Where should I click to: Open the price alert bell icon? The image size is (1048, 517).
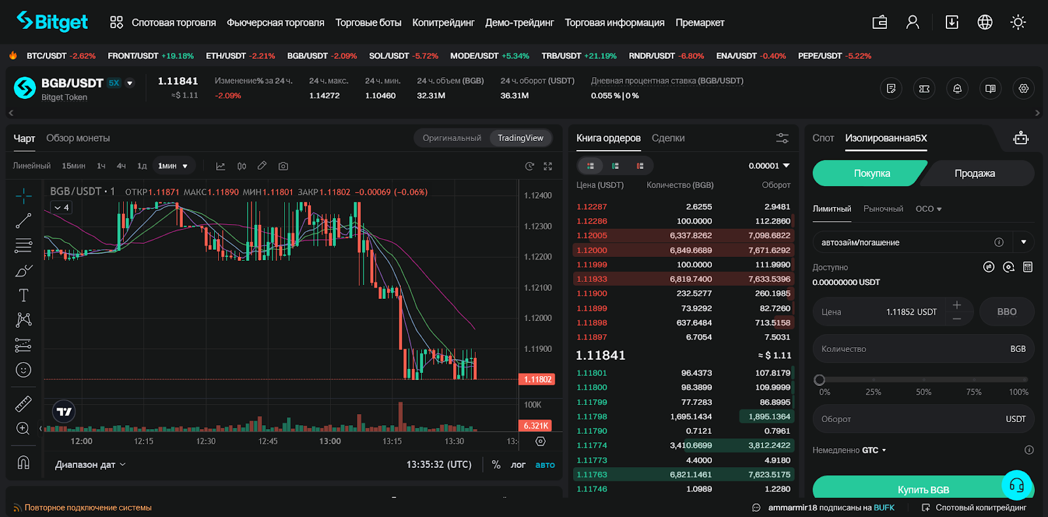click(x=958, y=88)
